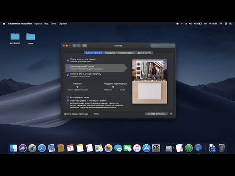Screen dimensions: 235x176
Task: Open document stack beside the Trash
Action: [212, 148]
